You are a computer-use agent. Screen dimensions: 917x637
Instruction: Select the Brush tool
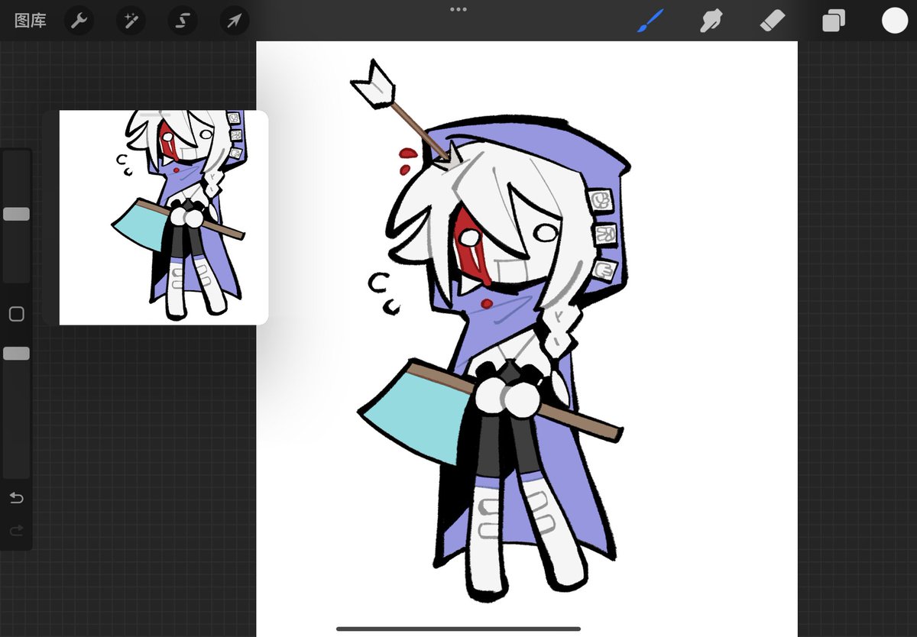[650, 21]
